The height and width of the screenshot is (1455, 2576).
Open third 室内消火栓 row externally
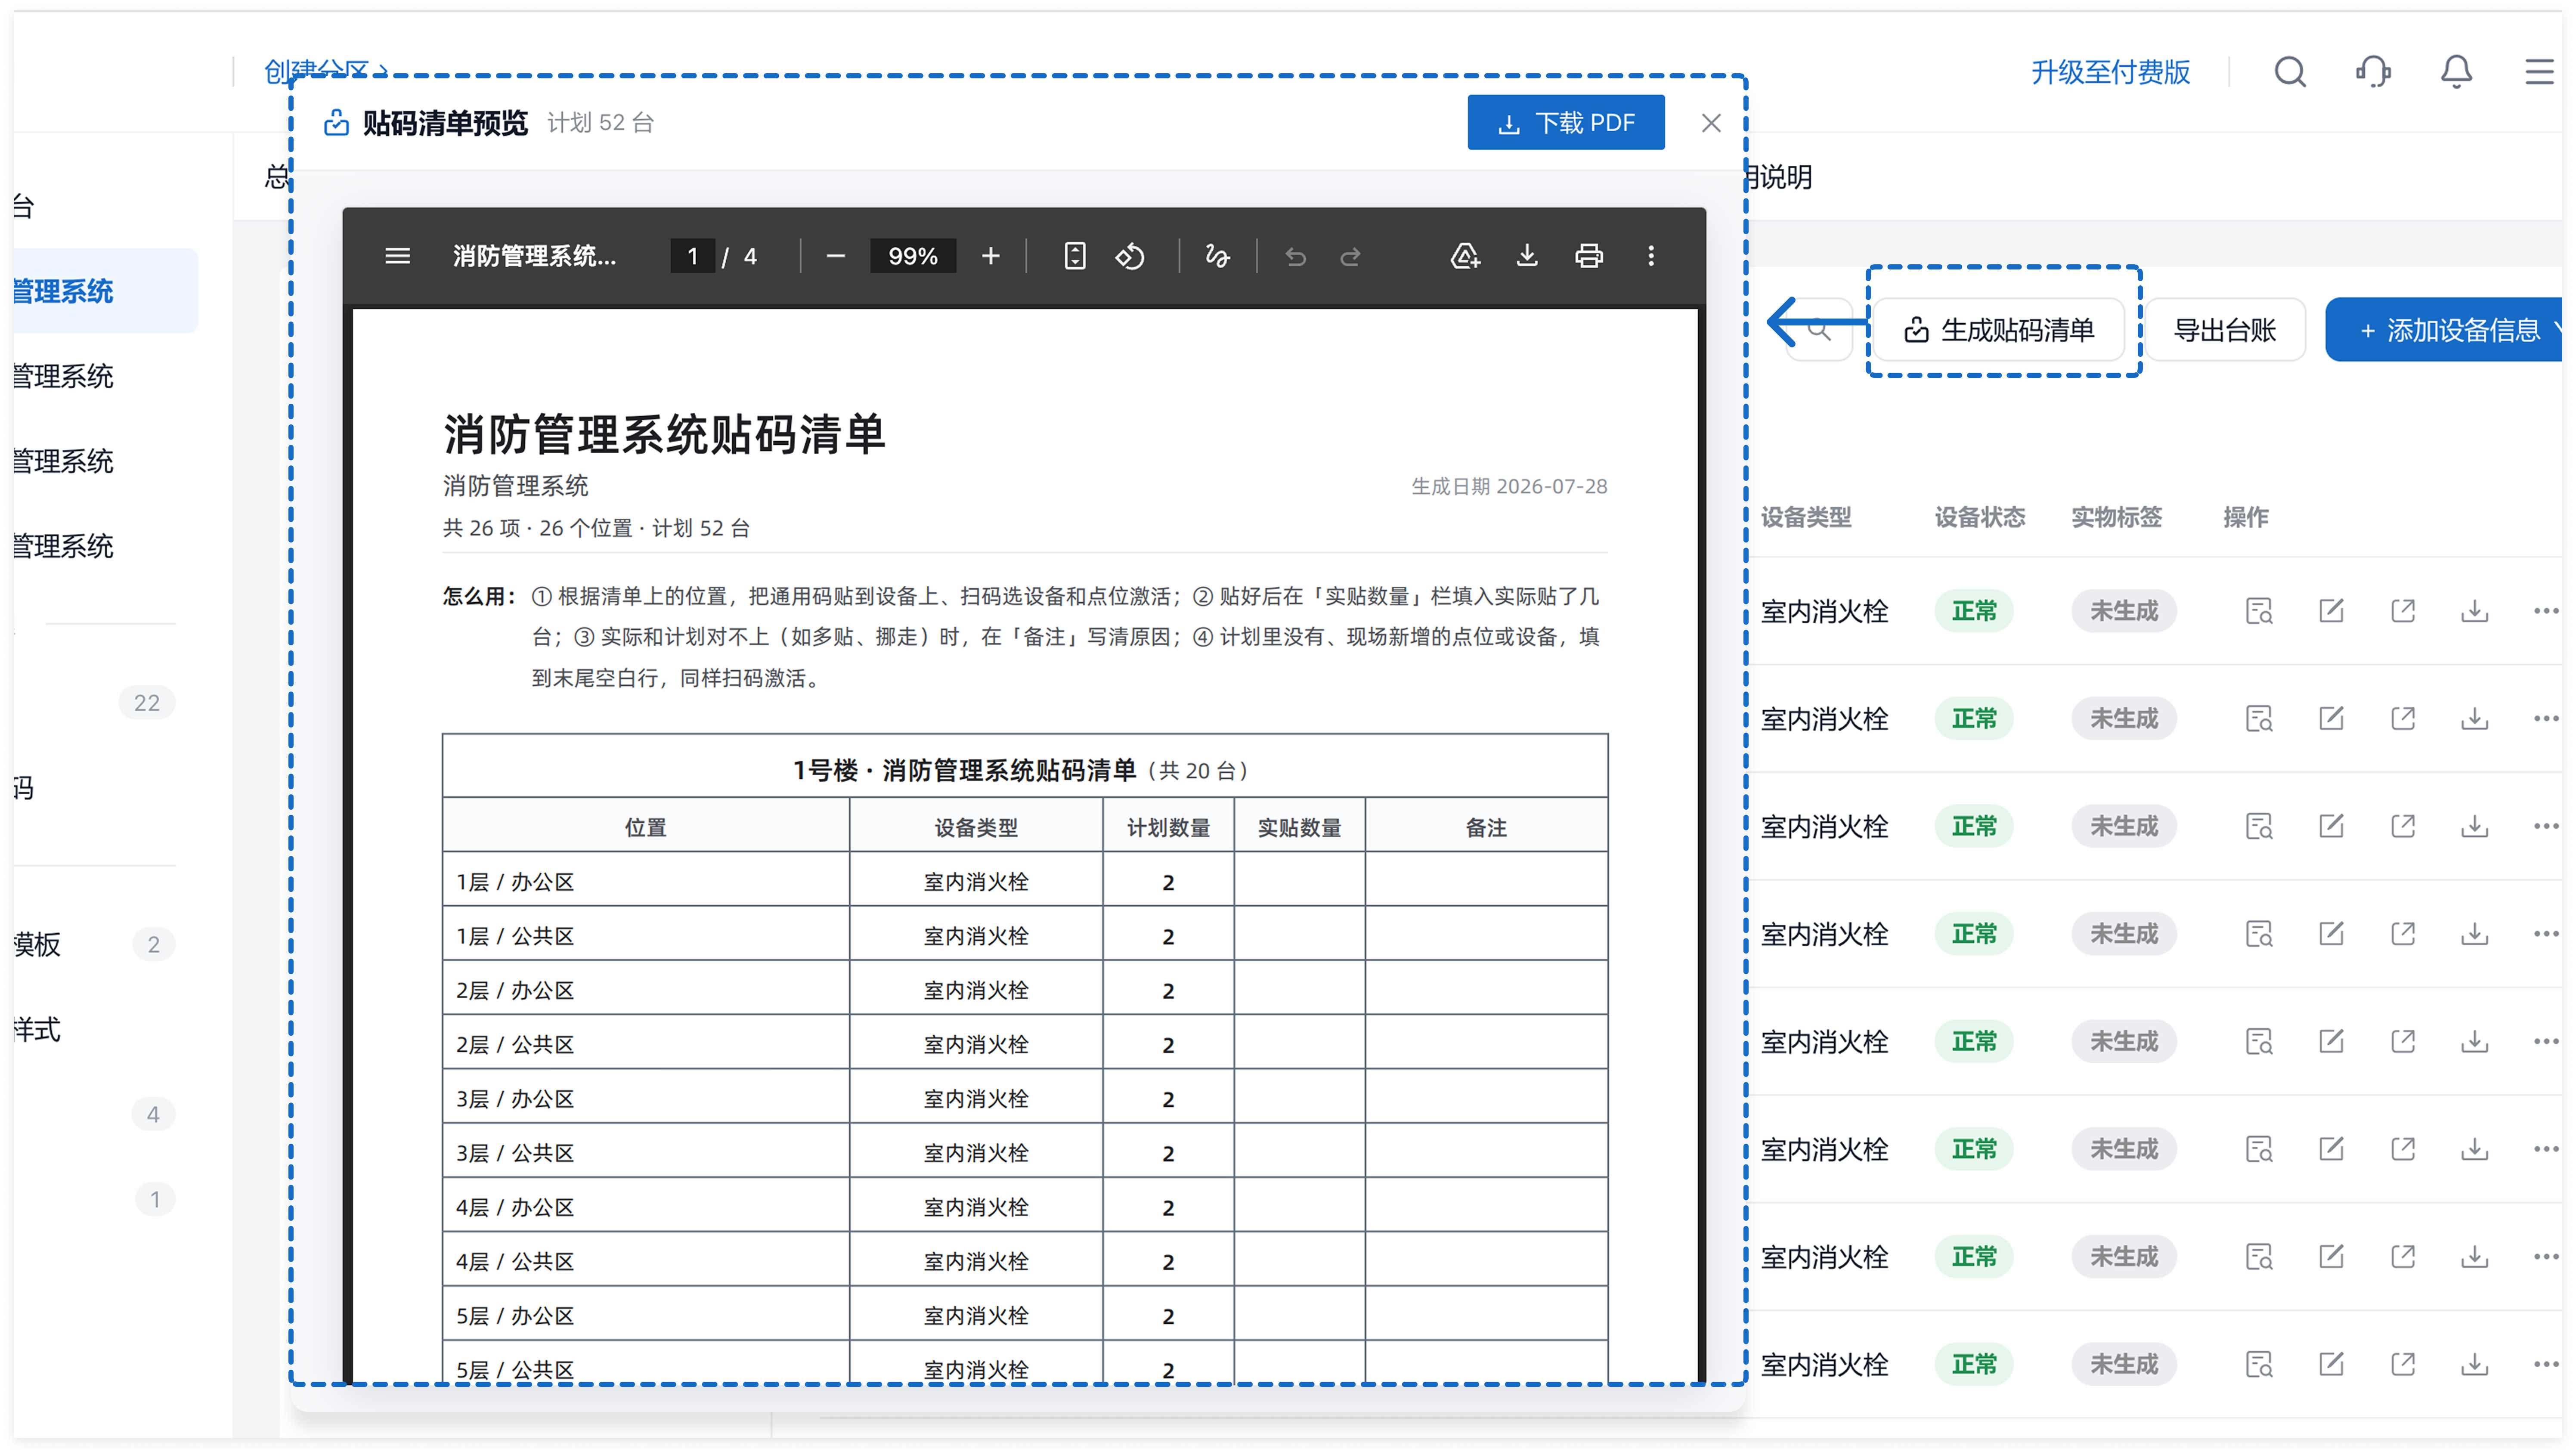click(2402, 826)
